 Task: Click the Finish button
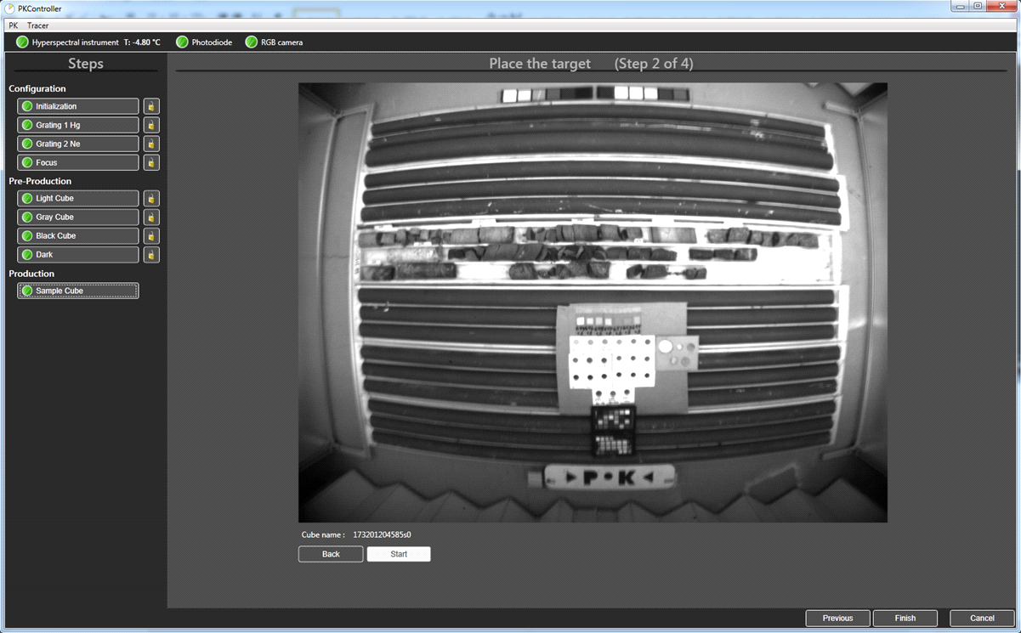905,618
